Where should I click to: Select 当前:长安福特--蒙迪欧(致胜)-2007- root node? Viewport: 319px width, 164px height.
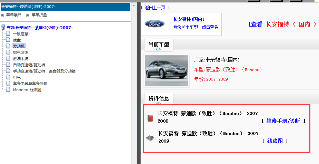[40, 28]
